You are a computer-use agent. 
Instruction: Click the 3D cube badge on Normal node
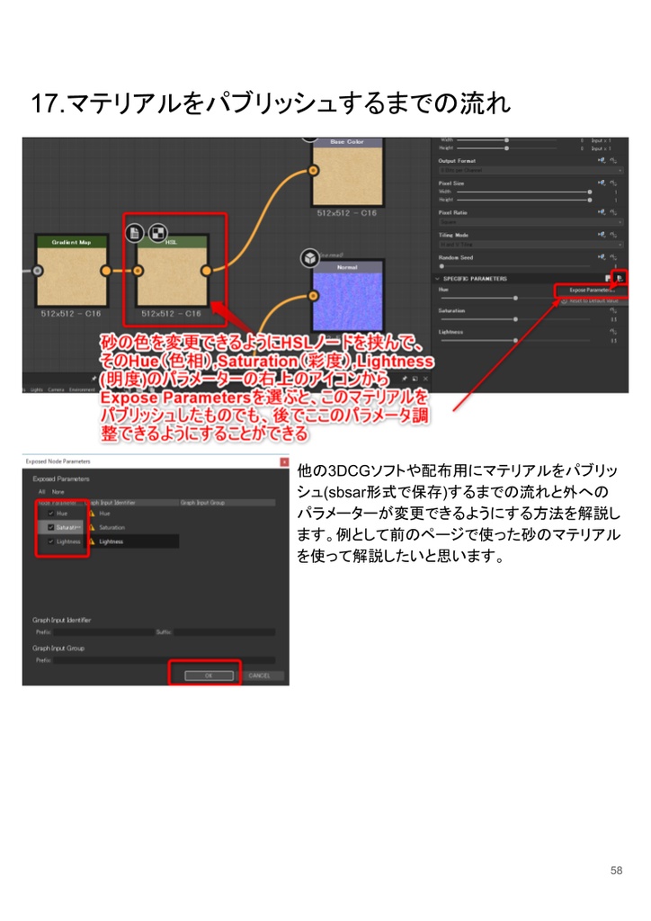(x=309, y=258)
